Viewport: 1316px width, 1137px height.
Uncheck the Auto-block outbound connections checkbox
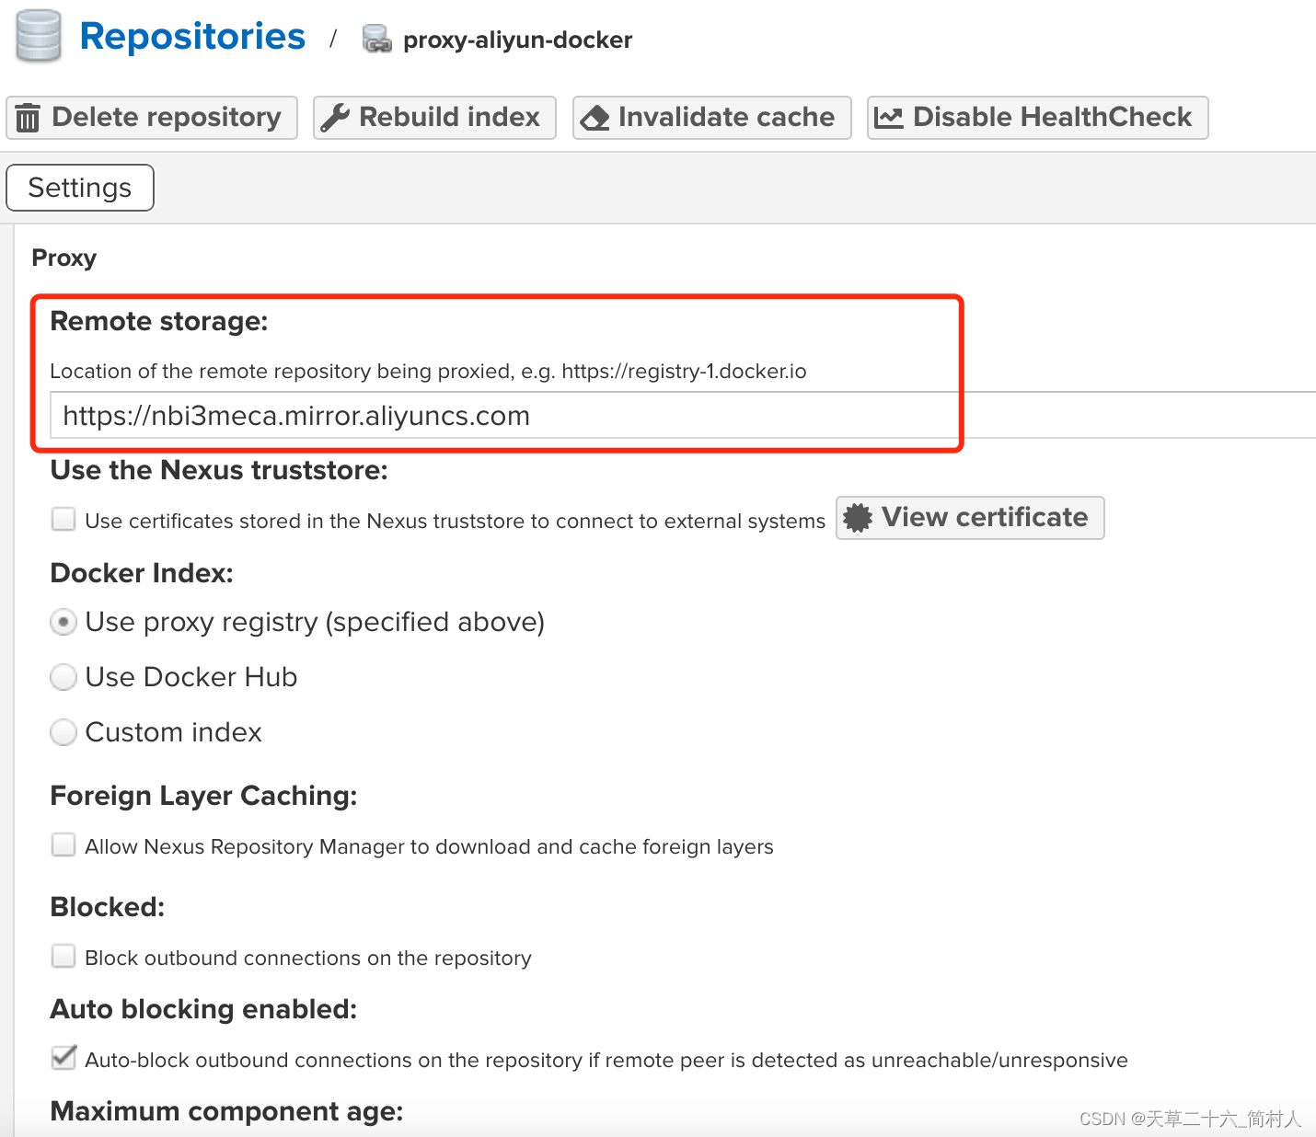point(63,1059)
